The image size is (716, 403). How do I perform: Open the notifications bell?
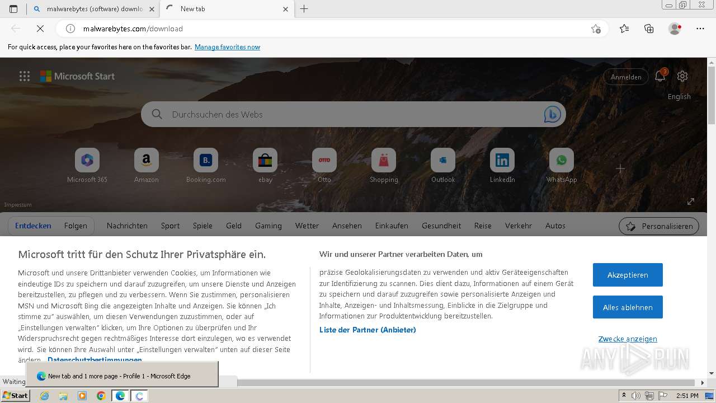pyautogui.click(x=660, y=77)
